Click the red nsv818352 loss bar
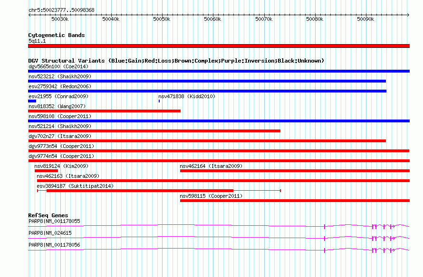 tap(105, 111)
